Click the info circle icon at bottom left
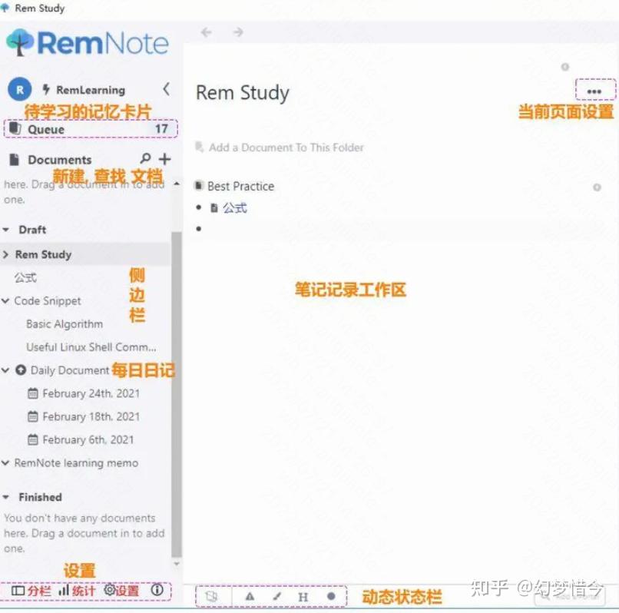This screenshot has height=613, width=619. click(157, 590)
